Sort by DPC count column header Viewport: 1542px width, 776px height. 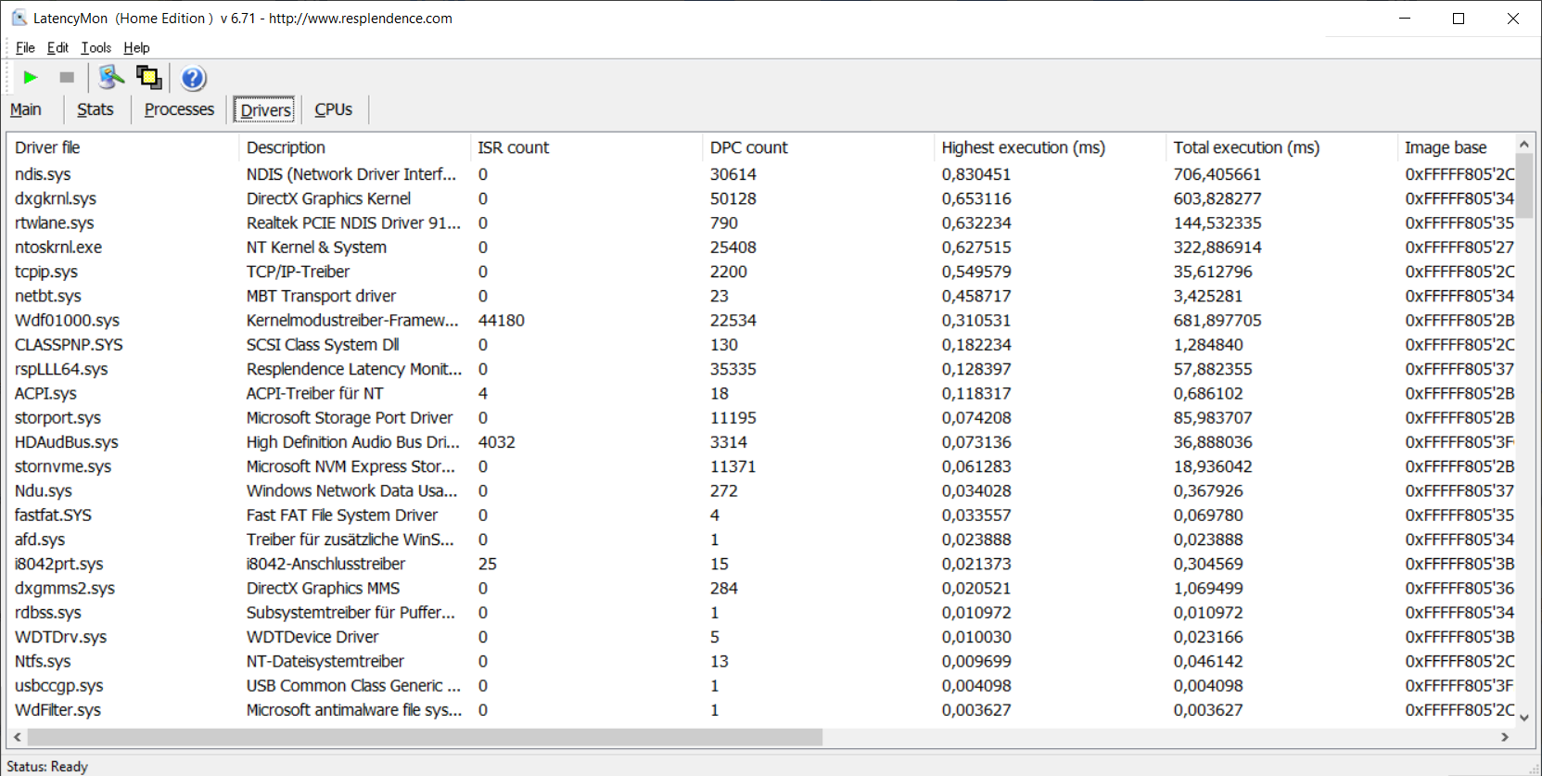pyautogui.click(x=748, y=147)
